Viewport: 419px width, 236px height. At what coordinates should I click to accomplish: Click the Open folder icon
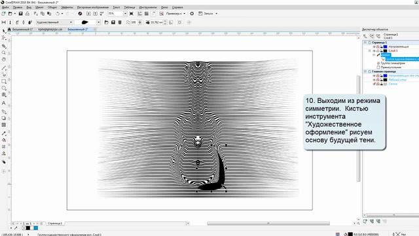(10, 13)
